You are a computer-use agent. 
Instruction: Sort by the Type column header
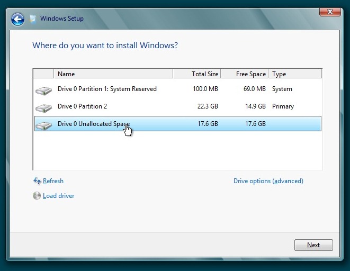pos(295,74)
